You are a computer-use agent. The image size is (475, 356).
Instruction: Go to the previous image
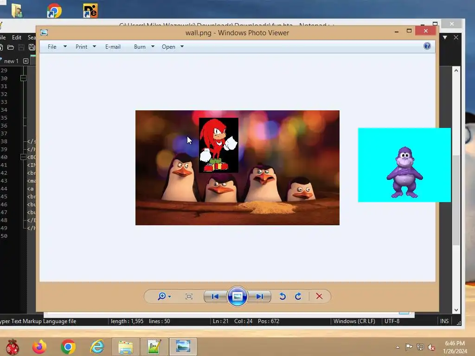point(215,296)
